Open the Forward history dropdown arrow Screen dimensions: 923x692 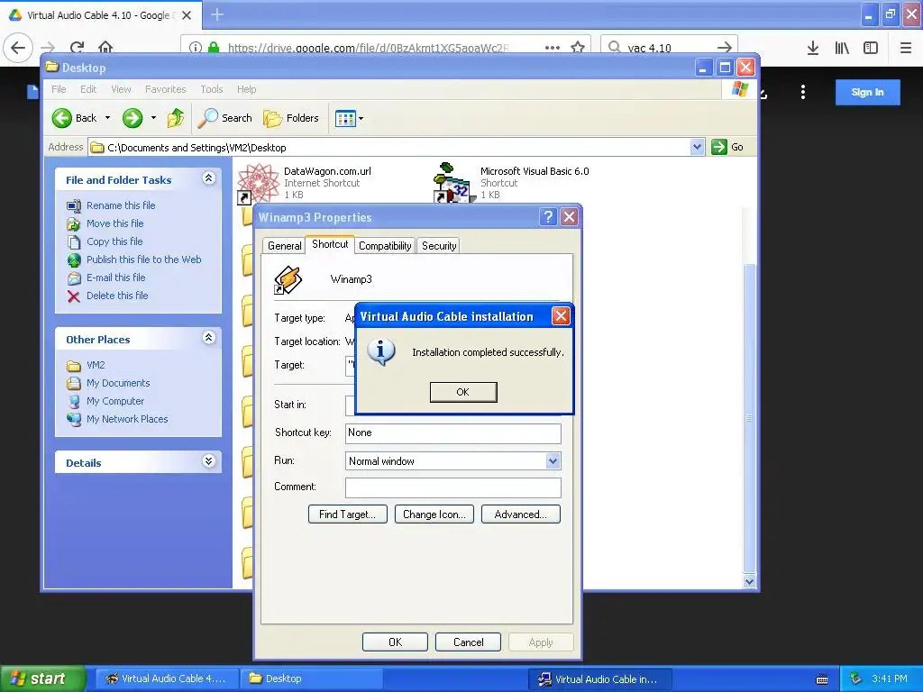(153, 118)
